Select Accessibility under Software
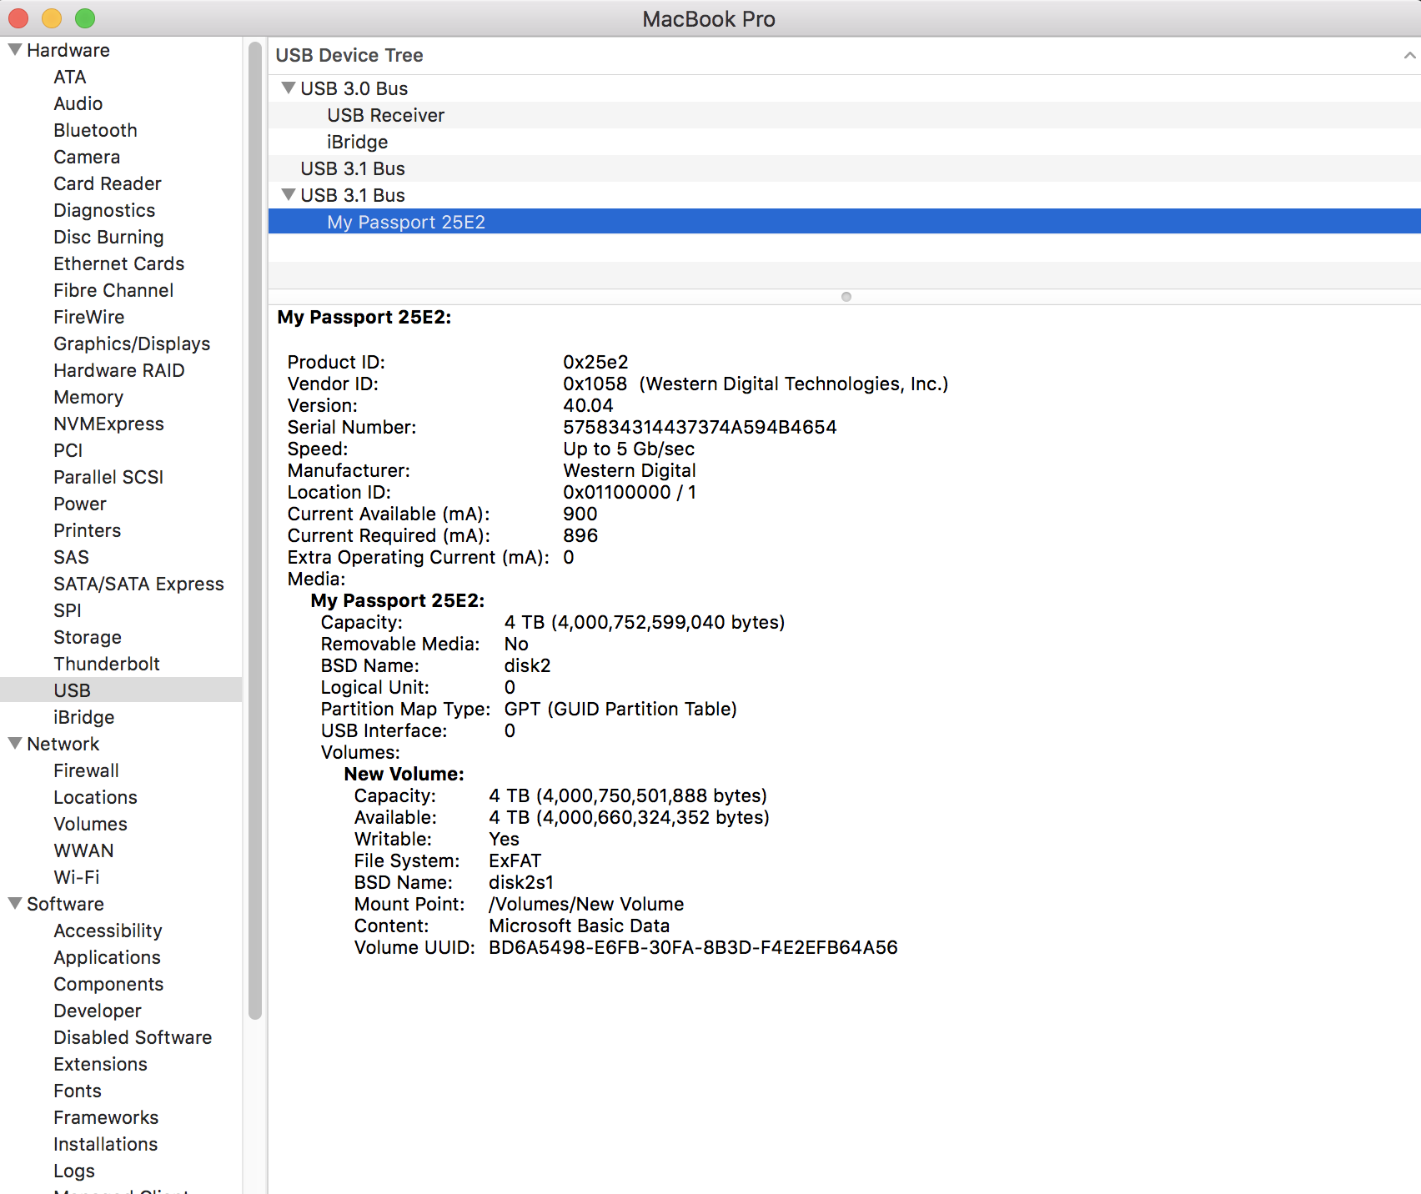 pos(108,931)
